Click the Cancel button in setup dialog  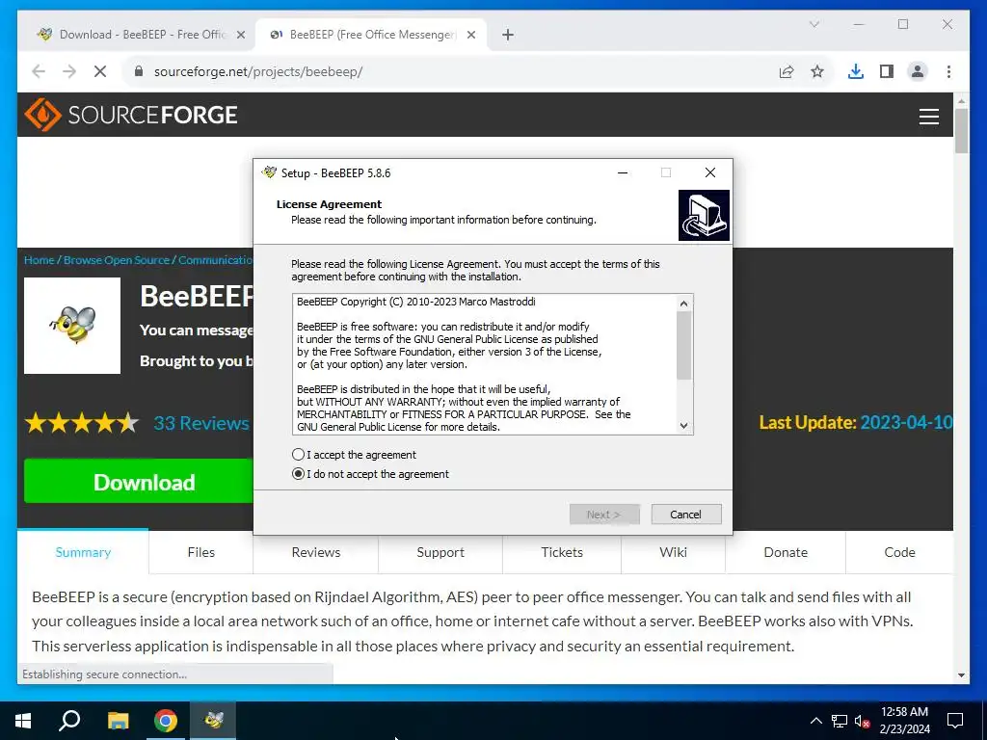(x=685, y=515)
